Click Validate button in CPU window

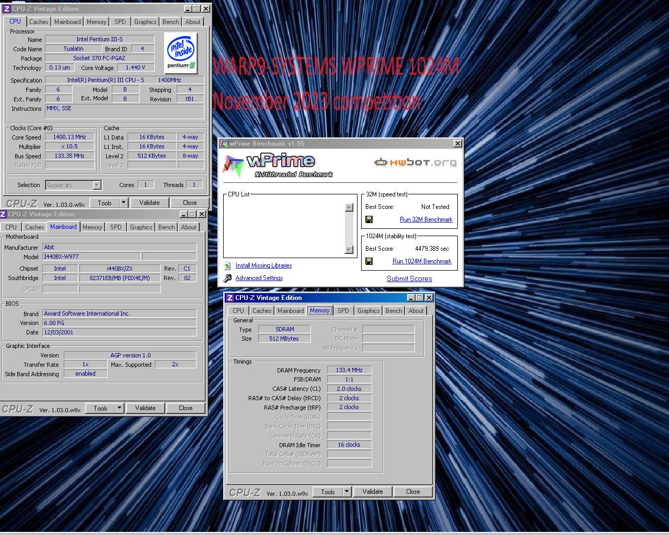click(x=149, y=203)
